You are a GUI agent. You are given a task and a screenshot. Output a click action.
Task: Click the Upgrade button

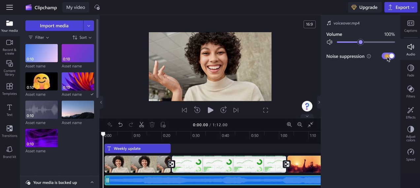coord(365,7)
